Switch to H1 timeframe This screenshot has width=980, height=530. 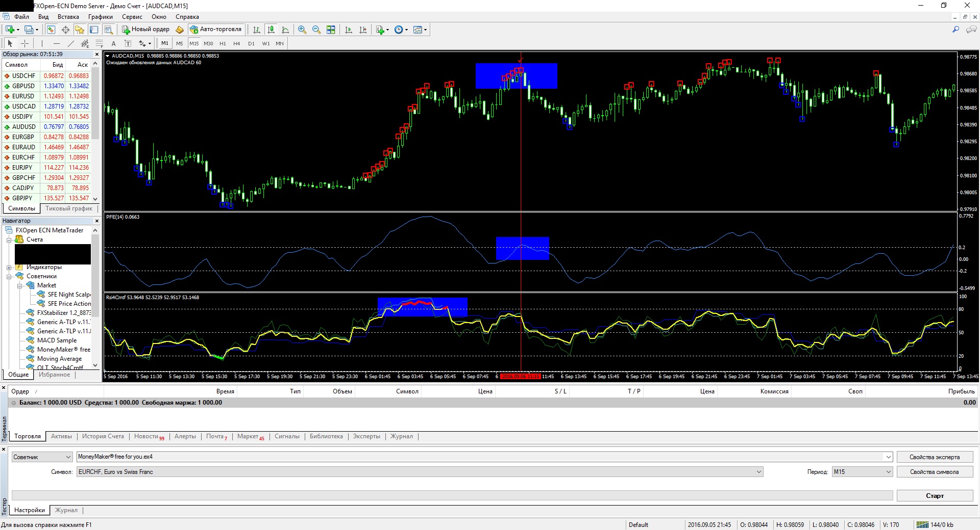pos(223,43)
